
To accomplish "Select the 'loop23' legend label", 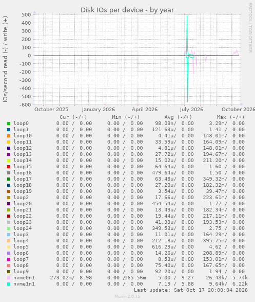I will (x=23, y=222).
